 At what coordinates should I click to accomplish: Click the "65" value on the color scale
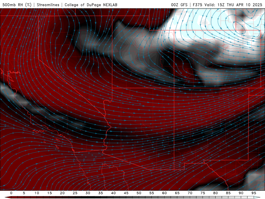[177, 193]
